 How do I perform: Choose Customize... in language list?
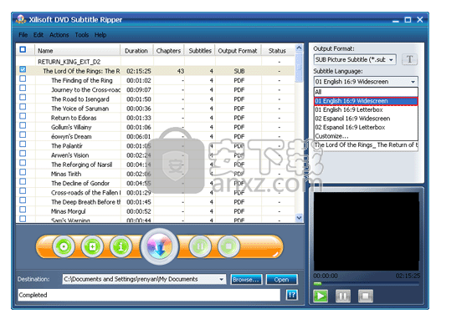[x=366, y=136]
